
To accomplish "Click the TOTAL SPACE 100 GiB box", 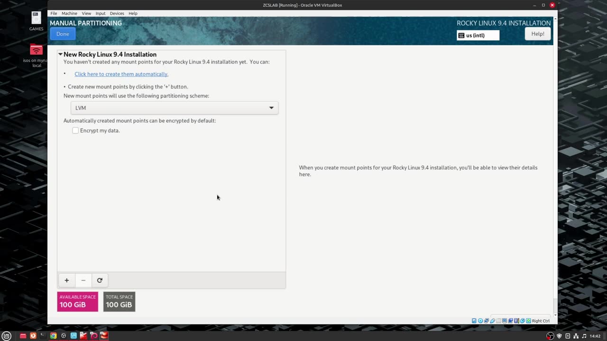I will pos(120,302).
